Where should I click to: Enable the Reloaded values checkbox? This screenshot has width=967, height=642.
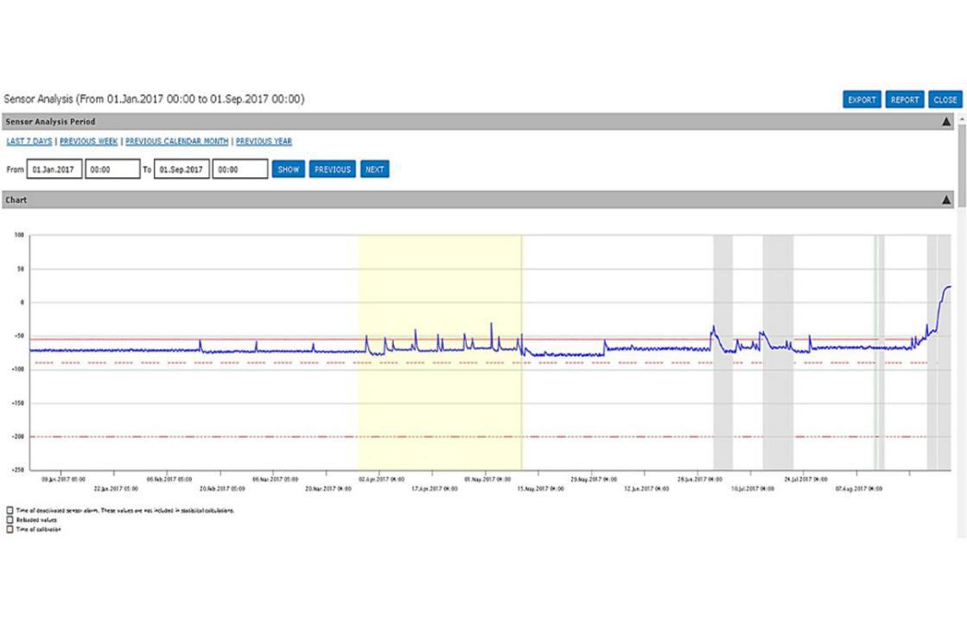tap(10, 520)
